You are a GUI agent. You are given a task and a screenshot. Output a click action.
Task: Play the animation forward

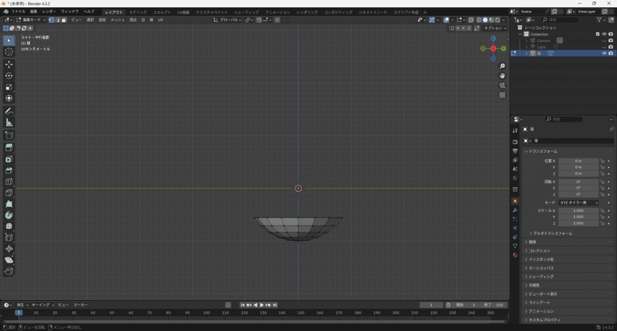pos(262,305)
